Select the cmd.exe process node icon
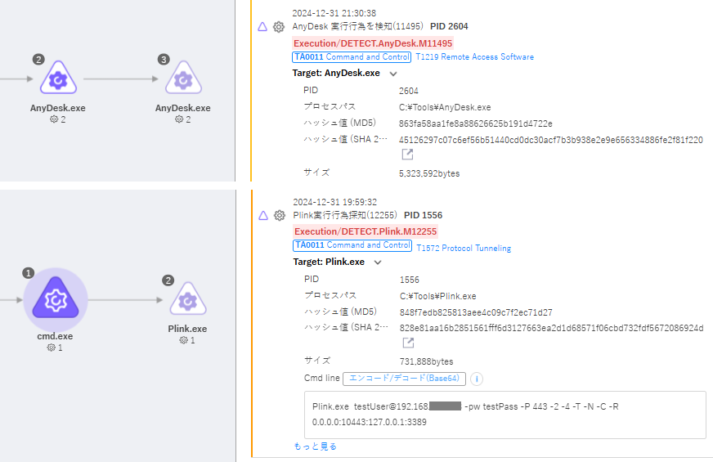 click(55, 301)
